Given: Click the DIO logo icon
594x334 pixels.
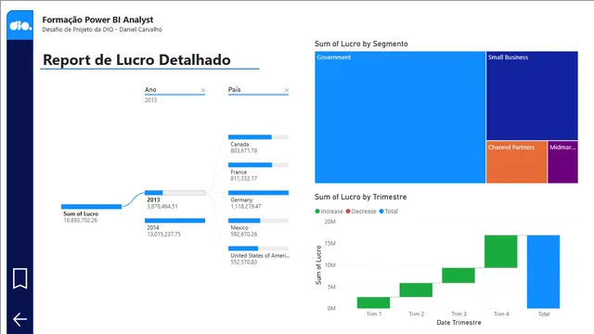Looking at the screenshot, I should pyautogui.click(x=20, y=25).
